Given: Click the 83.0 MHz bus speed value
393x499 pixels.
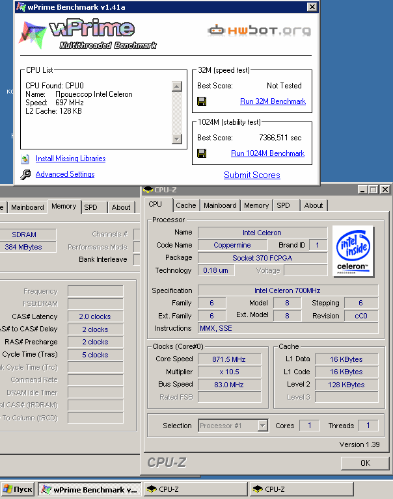Looking at the screenshot, I should [x=229, y=385].
